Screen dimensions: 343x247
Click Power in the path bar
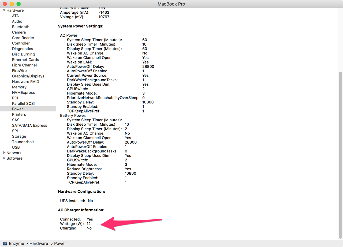pyautogui.click(x=60, y=244)
